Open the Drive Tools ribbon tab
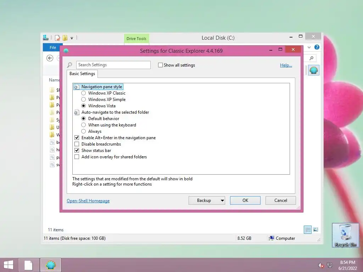The width and height of the screenshot is (363, 272). coord(136,39)
